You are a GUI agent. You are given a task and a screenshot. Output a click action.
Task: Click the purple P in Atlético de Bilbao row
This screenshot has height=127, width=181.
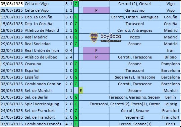96,57
